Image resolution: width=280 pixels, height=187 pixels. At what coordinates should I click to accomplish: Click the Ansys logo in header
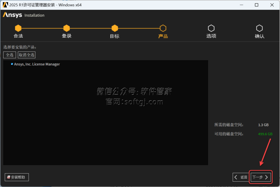(x=12, y=15)
